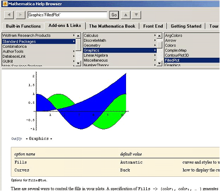Open FilledPlot help page

192,60
